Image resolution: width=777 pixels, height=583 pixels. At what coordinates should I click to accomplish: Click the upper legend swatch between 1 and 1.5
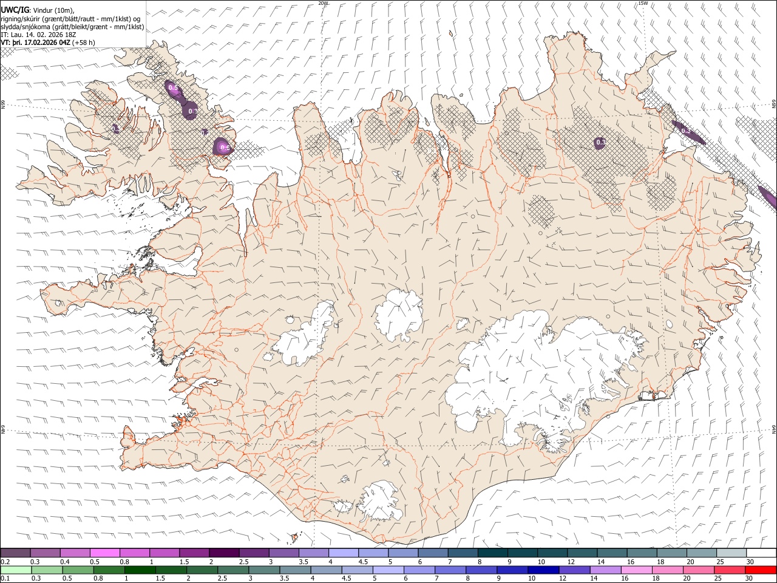click(165, 553)
